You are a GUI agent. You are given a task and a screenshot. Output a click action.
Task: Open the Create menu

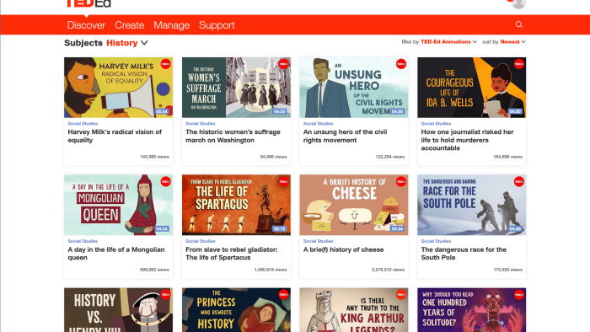(x=130, y=25)
